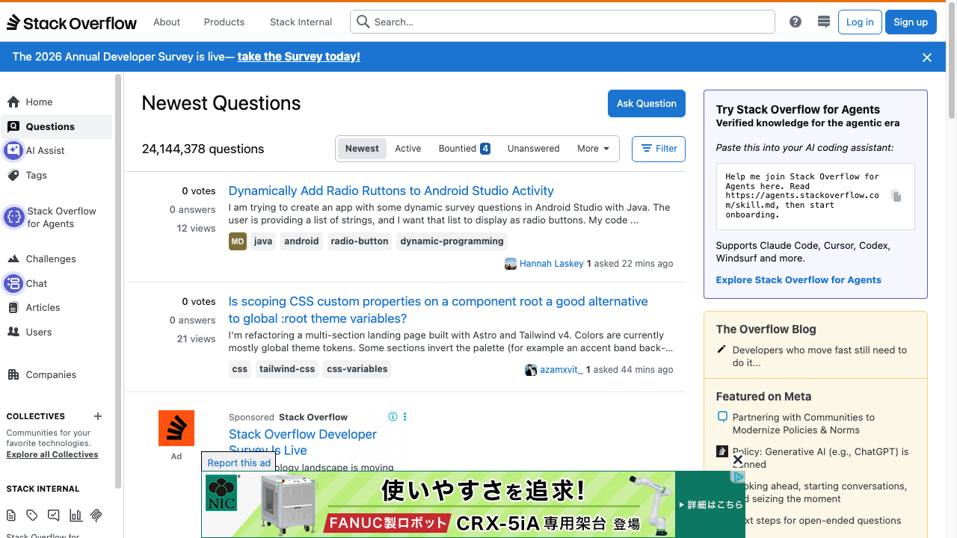Open the help question-mark icon in header
Image resolution: width=957 pixels, height=538 pixels.
pos(796,22)
